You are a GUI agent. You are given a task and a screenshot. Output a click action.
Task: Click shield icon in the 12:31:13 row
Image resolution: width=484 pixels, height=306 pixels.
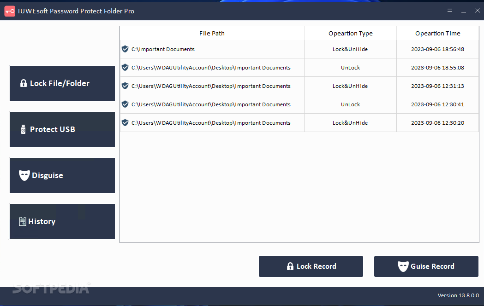tap(125, 86)
